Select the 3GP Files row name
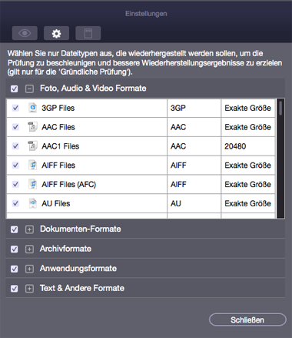292x338 pixels. click(58, 108)
